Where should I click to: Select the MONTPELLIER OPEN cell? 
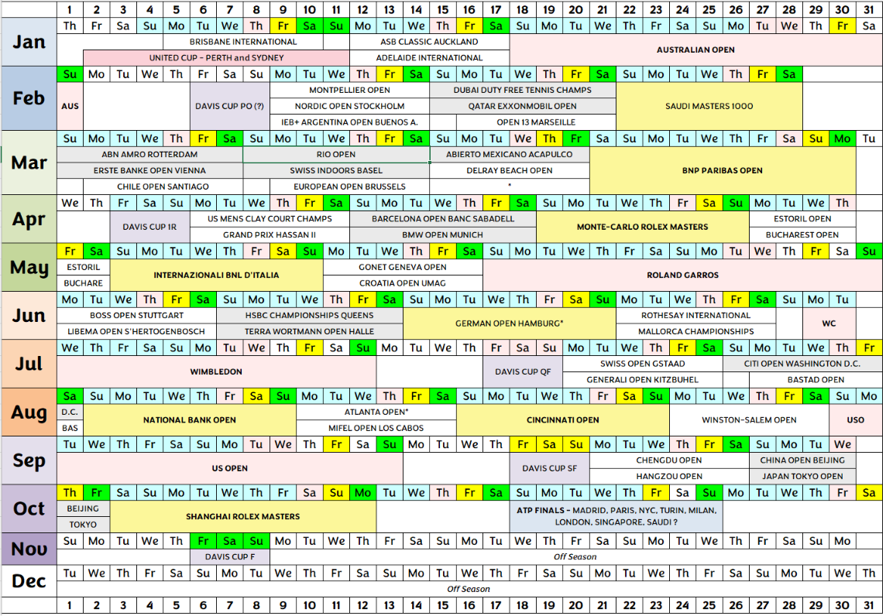point(350,91)
